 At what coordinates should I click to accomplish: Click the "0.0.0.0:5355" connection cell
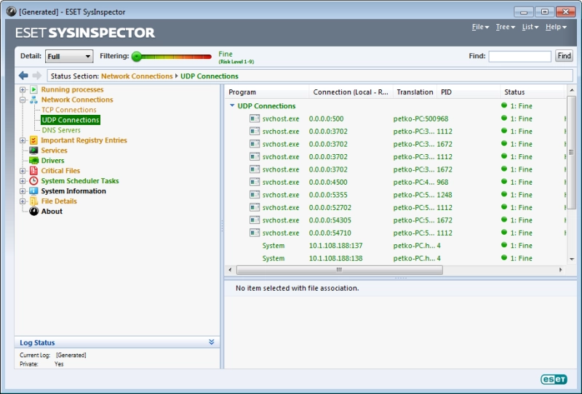328,195
